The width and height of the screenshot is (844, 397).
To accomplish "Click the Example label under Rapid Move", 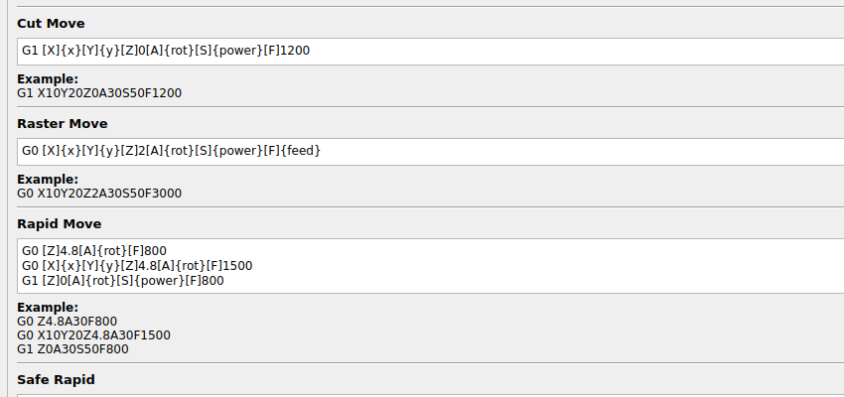I will pyautogui.click(x=48, y=308).
